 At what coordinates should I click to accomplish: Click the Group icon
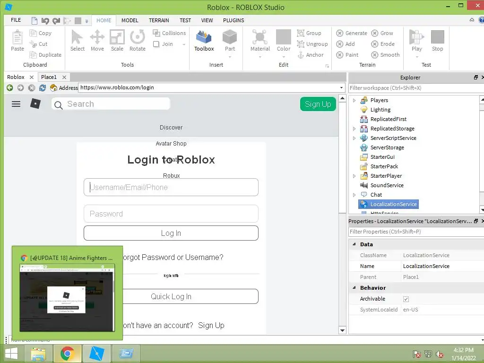point(300,33)
